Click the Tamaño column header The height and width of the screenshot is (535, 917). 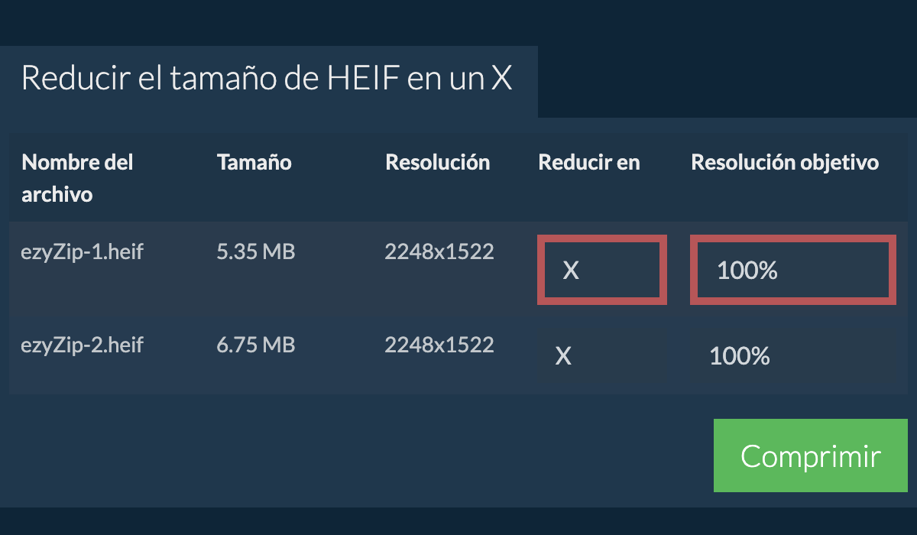click(254, 162)
